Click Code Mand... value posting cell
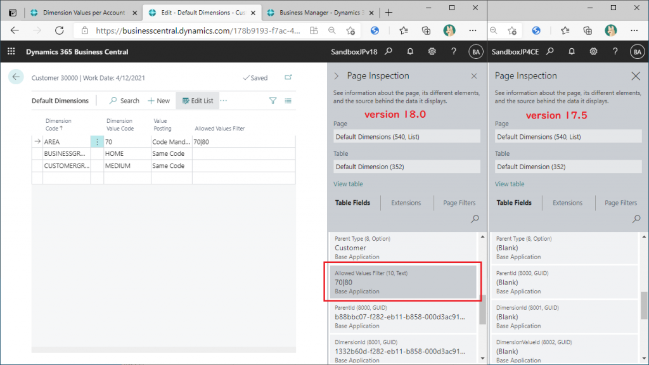Screen dimensions: 649x365 [x=171, y=141]
